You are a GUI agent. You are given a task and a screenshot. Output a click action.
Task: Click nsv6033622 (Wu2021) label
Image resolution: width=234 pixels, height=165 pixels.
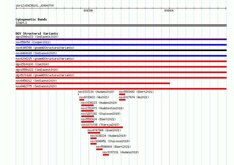(x=94, y=97)
